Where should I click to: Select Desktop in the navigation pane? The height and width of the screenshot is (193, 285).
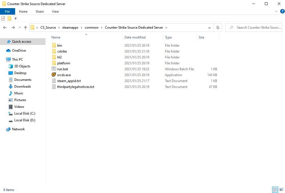[x=20, y=73]
